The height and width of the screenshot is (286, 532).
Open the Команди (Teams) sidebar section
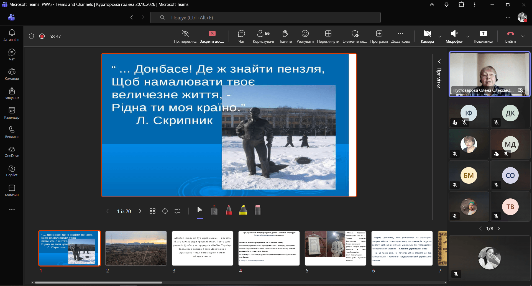click(12, 74)
